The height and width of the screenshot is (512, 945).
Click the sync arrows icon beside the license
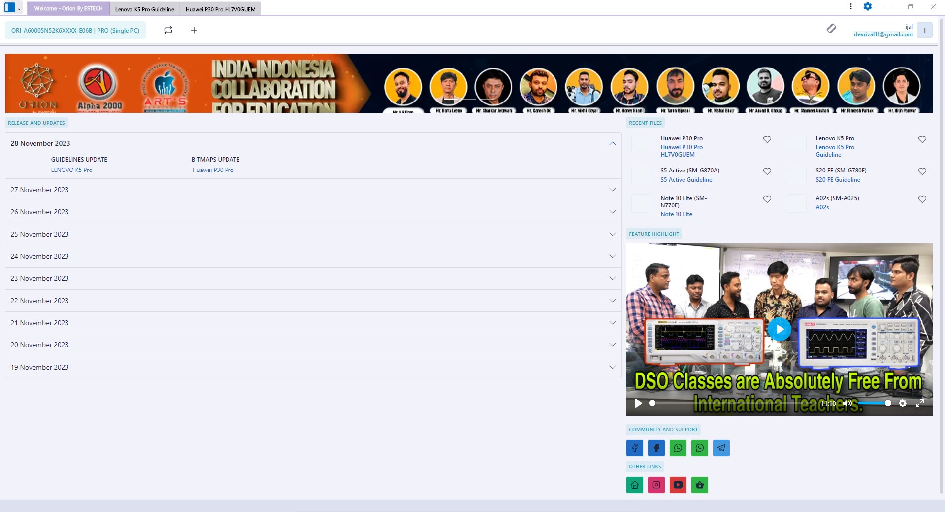pos(168,30)
